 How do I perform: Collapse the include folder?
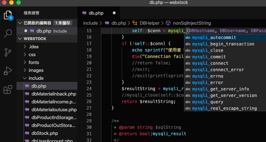(x=25, y=78)
